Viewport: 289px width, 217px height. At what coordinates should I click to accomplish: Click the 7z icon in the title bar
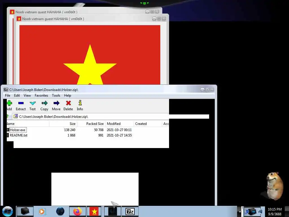click(x=6, y=90)
